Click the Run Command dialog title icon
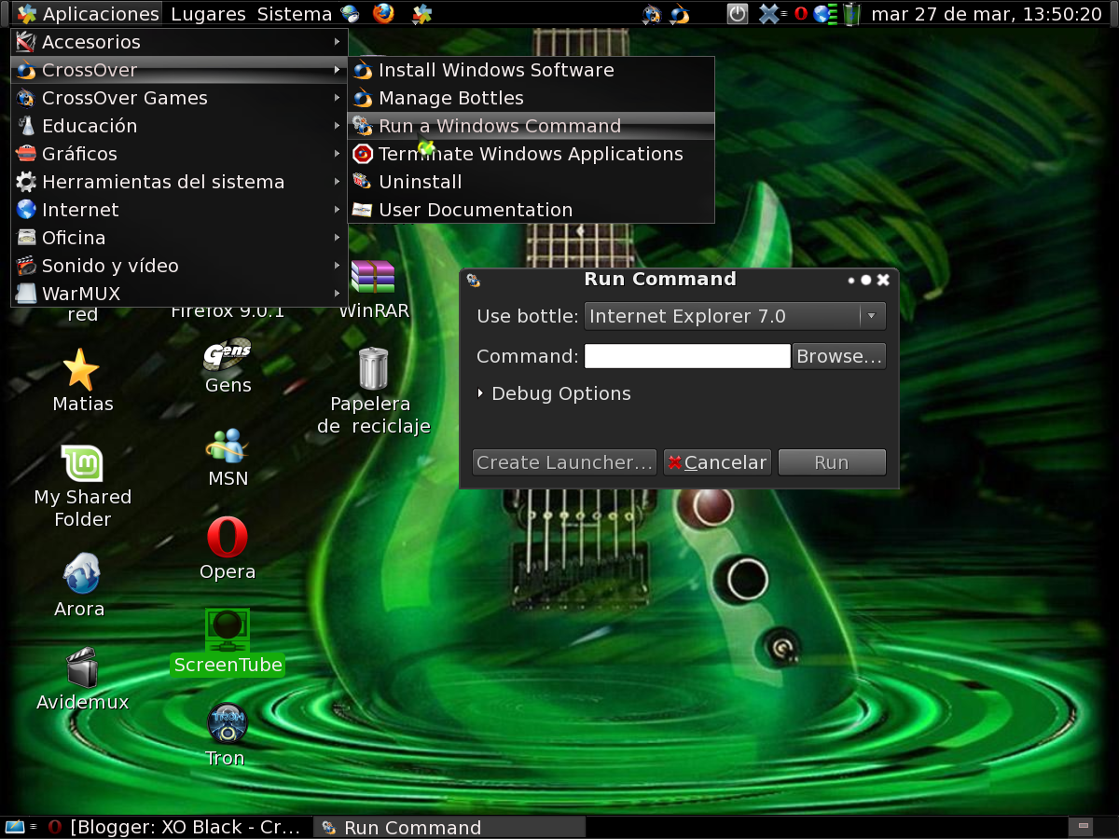The width and height of the screenshot is (1119, 839). coord(473,280)
